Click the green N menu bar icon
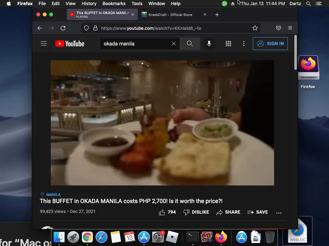 [224, 4]
